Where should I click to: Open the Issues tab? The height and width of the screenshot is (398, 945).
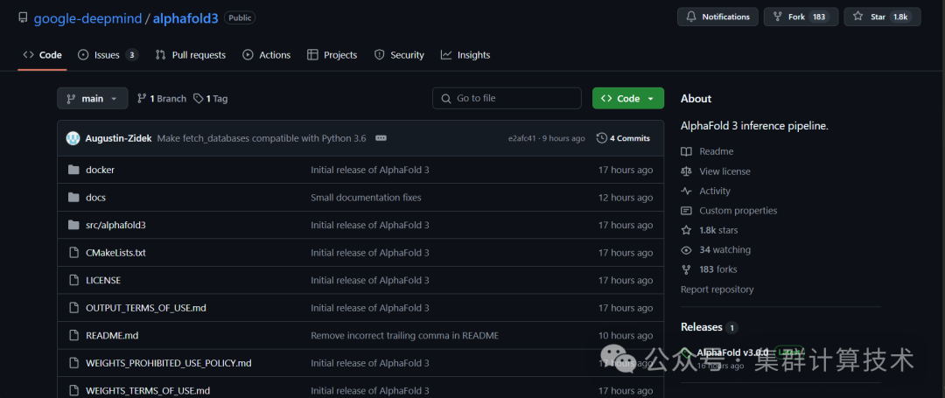coord(108,55)
